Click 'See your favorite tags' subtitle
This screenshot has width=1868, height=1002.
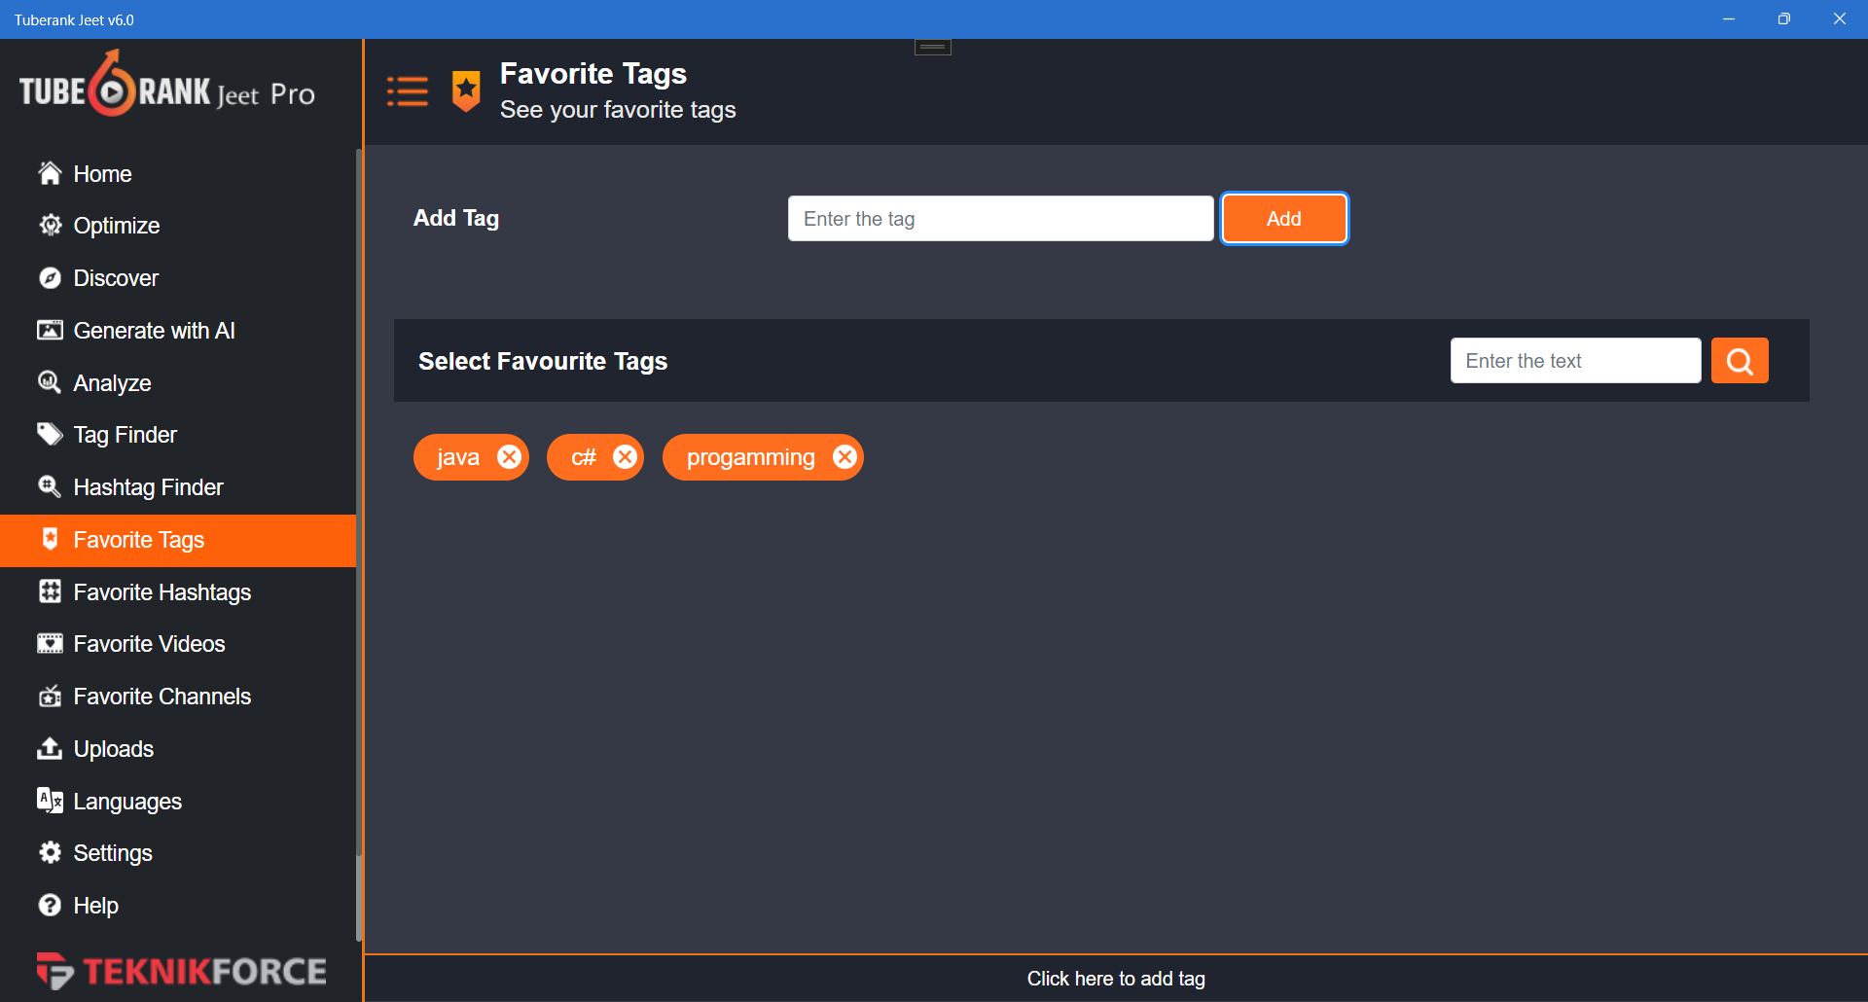[618, 110]
